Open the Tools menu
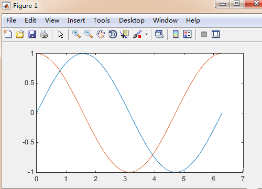 [102, 20]
